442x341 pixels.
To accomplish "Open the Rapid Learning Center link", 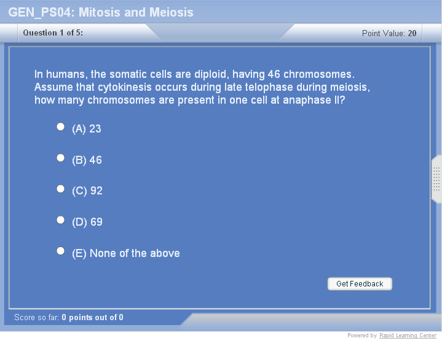I will click(x=408, y=335).
